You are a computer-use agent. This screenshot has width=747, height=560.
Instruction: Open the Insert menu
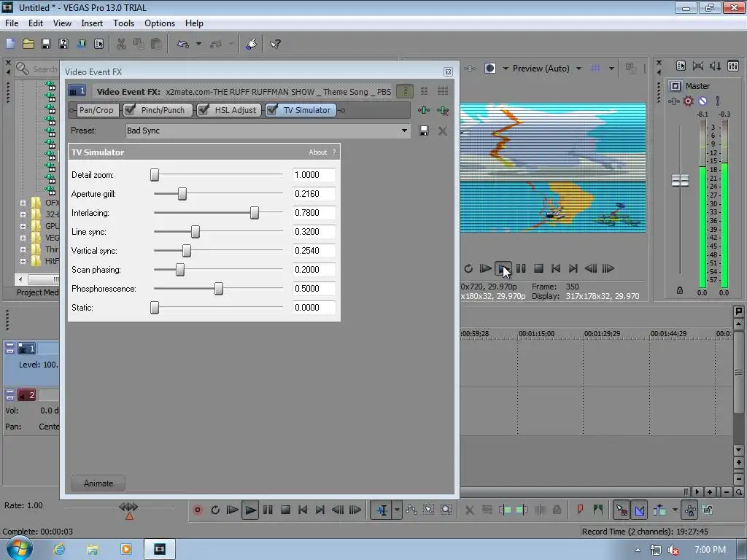92,23
